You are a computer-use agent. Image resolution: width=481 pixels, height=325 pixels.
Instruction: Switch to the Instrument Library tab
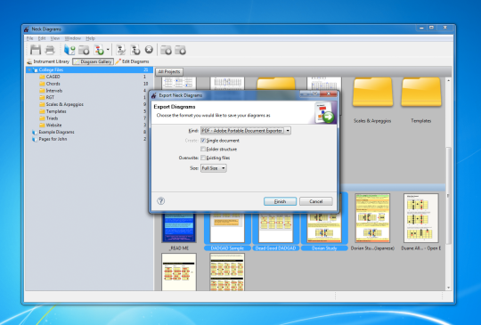tap(48, 61)
